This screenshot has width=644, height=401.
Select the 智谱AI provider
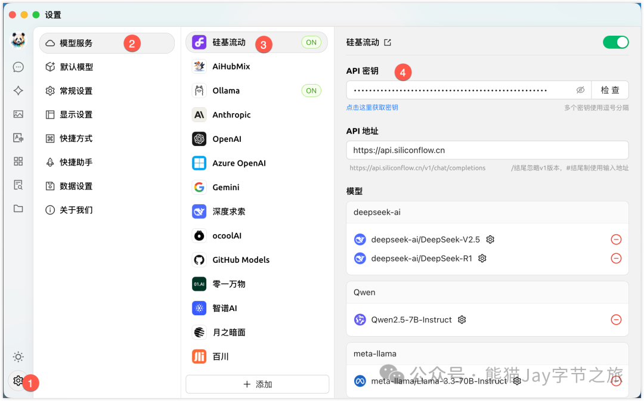click(x=256, y=308)
